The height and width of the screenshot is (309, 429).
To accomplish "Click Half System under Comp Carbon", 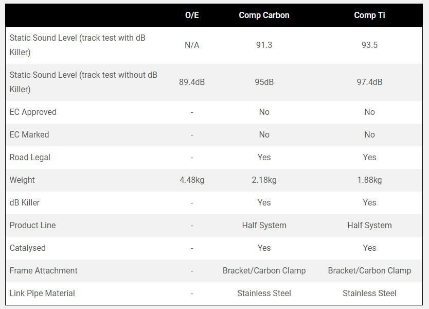I will click(264, 226).
